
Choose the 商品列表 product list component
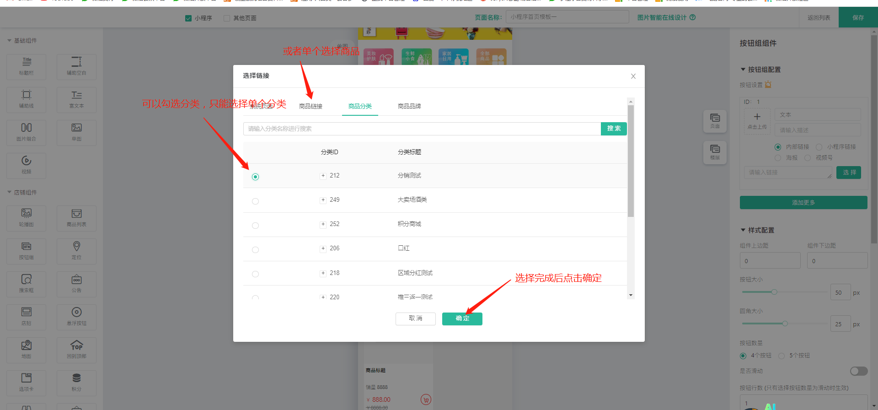click(76, 218)
